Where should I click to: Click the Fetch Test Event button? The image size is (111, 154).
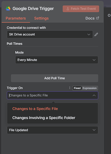pyautogui.click(x=81, y=9)
